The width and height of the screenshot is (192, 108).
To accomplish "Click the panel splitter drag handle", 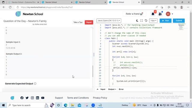I will click(94, 55).
